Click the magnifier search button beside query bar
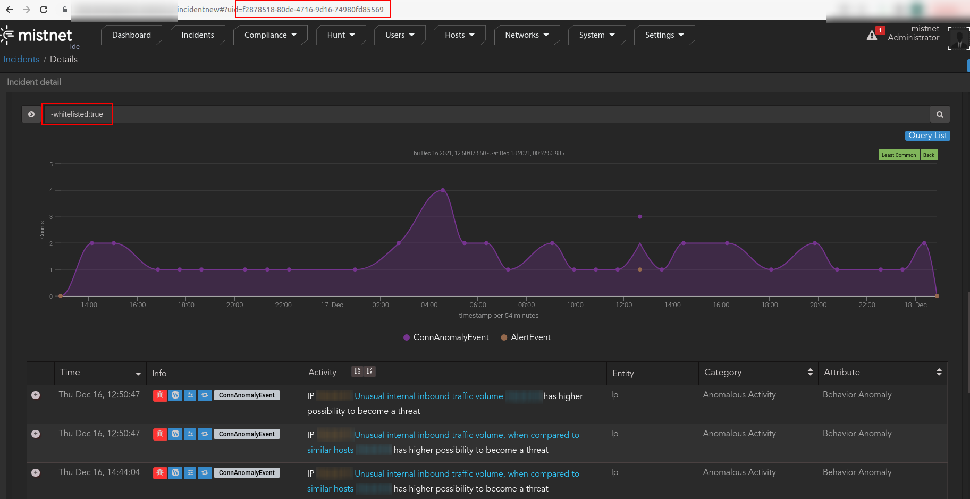This screenshot has width=970, height=499. (x=939, y=114)
